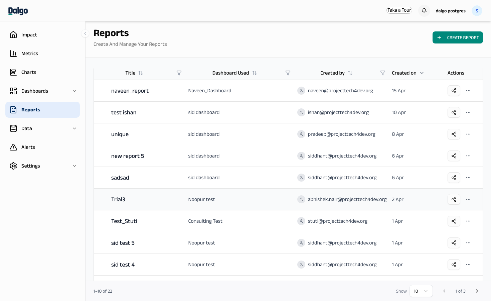Click the Consulting Test dashboard cell
Image resolution: width=491 pixels, height=301 pixels.
[205, 221]
